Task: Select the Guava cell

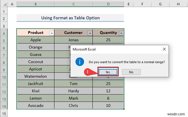Action: 36,54
